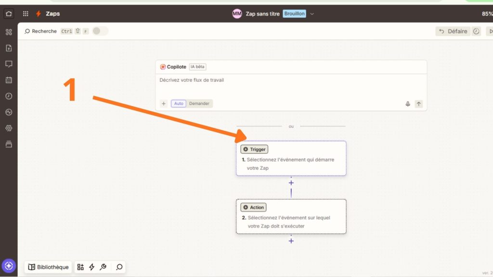Toggle the switch next to Recherche
Image resolution: width=493 pixels, height=277 pixels.
coord(100,31)
